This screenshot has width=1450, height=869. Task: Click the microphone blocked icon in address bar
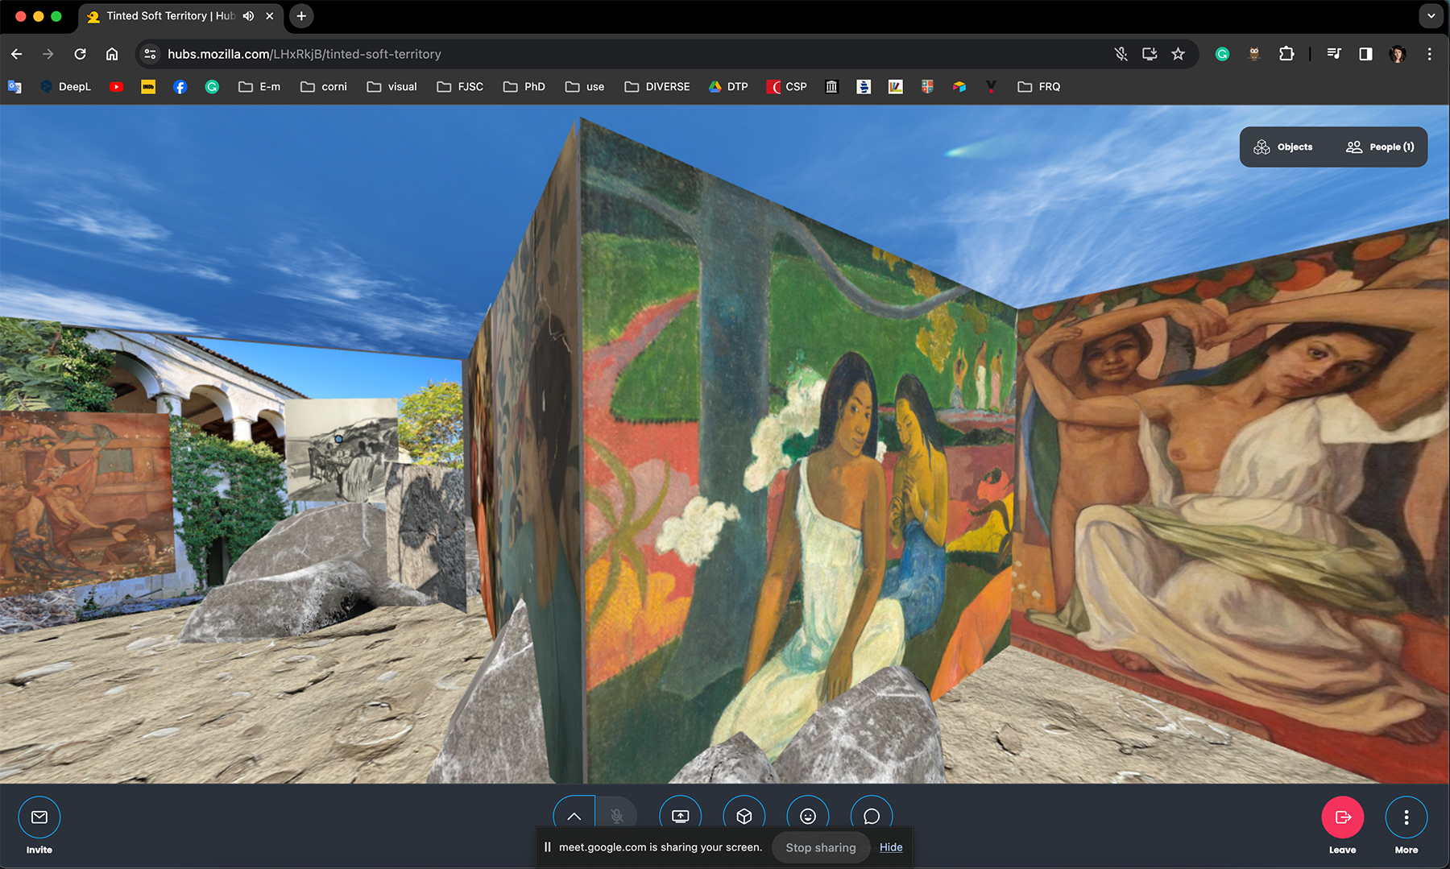[1121, 54]
